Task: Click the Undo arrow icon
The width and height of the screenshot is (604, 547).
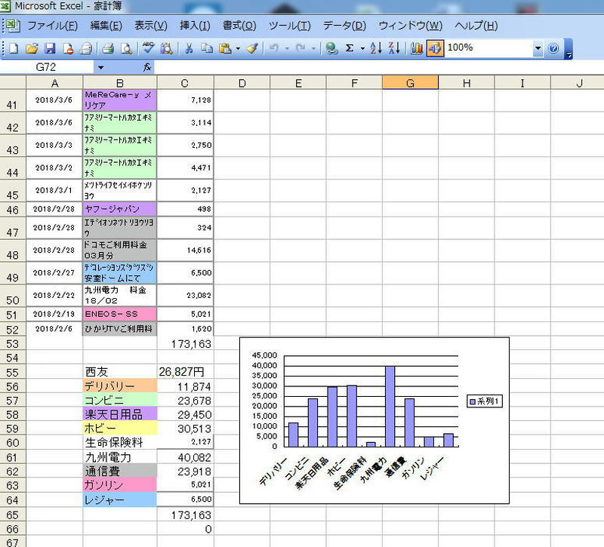Action: [274, 48]
